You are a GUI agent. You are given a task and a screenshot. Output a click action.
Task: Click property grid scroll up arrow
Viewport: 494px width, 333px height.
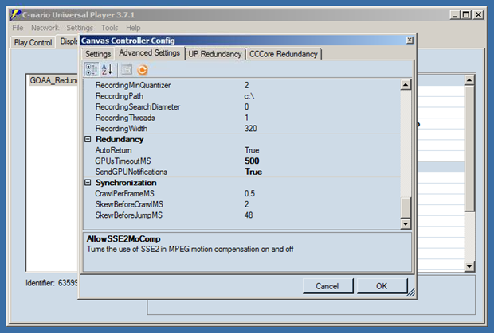406,85
